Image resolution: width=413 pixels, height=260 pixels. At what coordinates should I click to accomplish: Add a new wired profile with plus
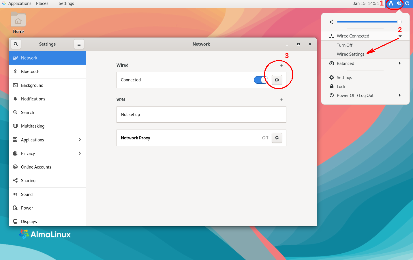point(281,65)
